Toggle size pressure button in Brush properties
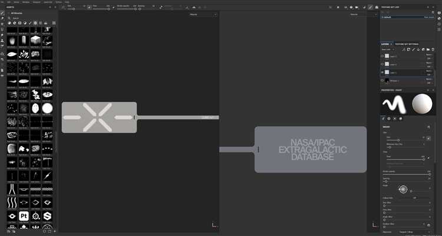 tap(428, 138)
